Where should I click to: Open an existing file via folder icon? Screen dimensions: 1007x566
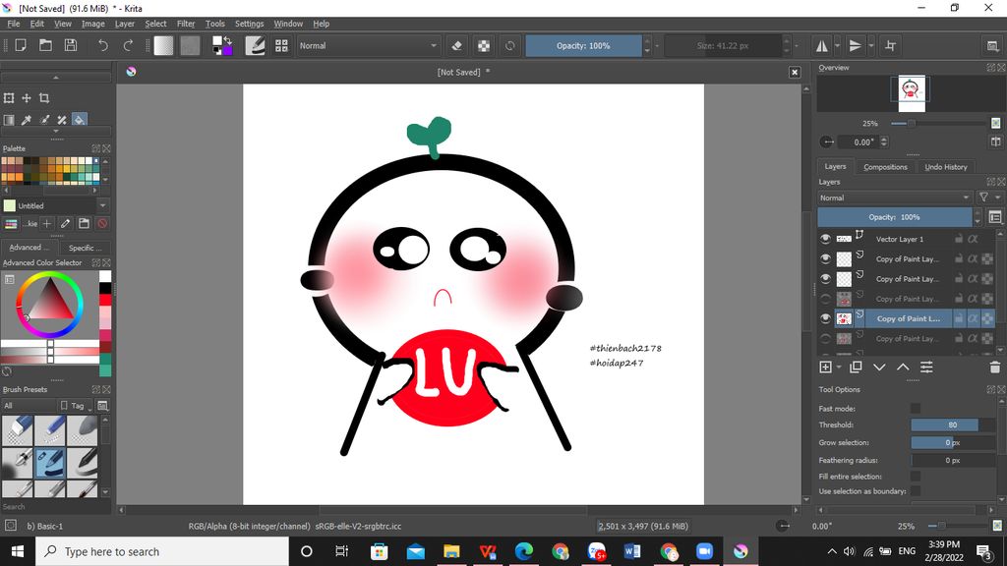point(45,45)
